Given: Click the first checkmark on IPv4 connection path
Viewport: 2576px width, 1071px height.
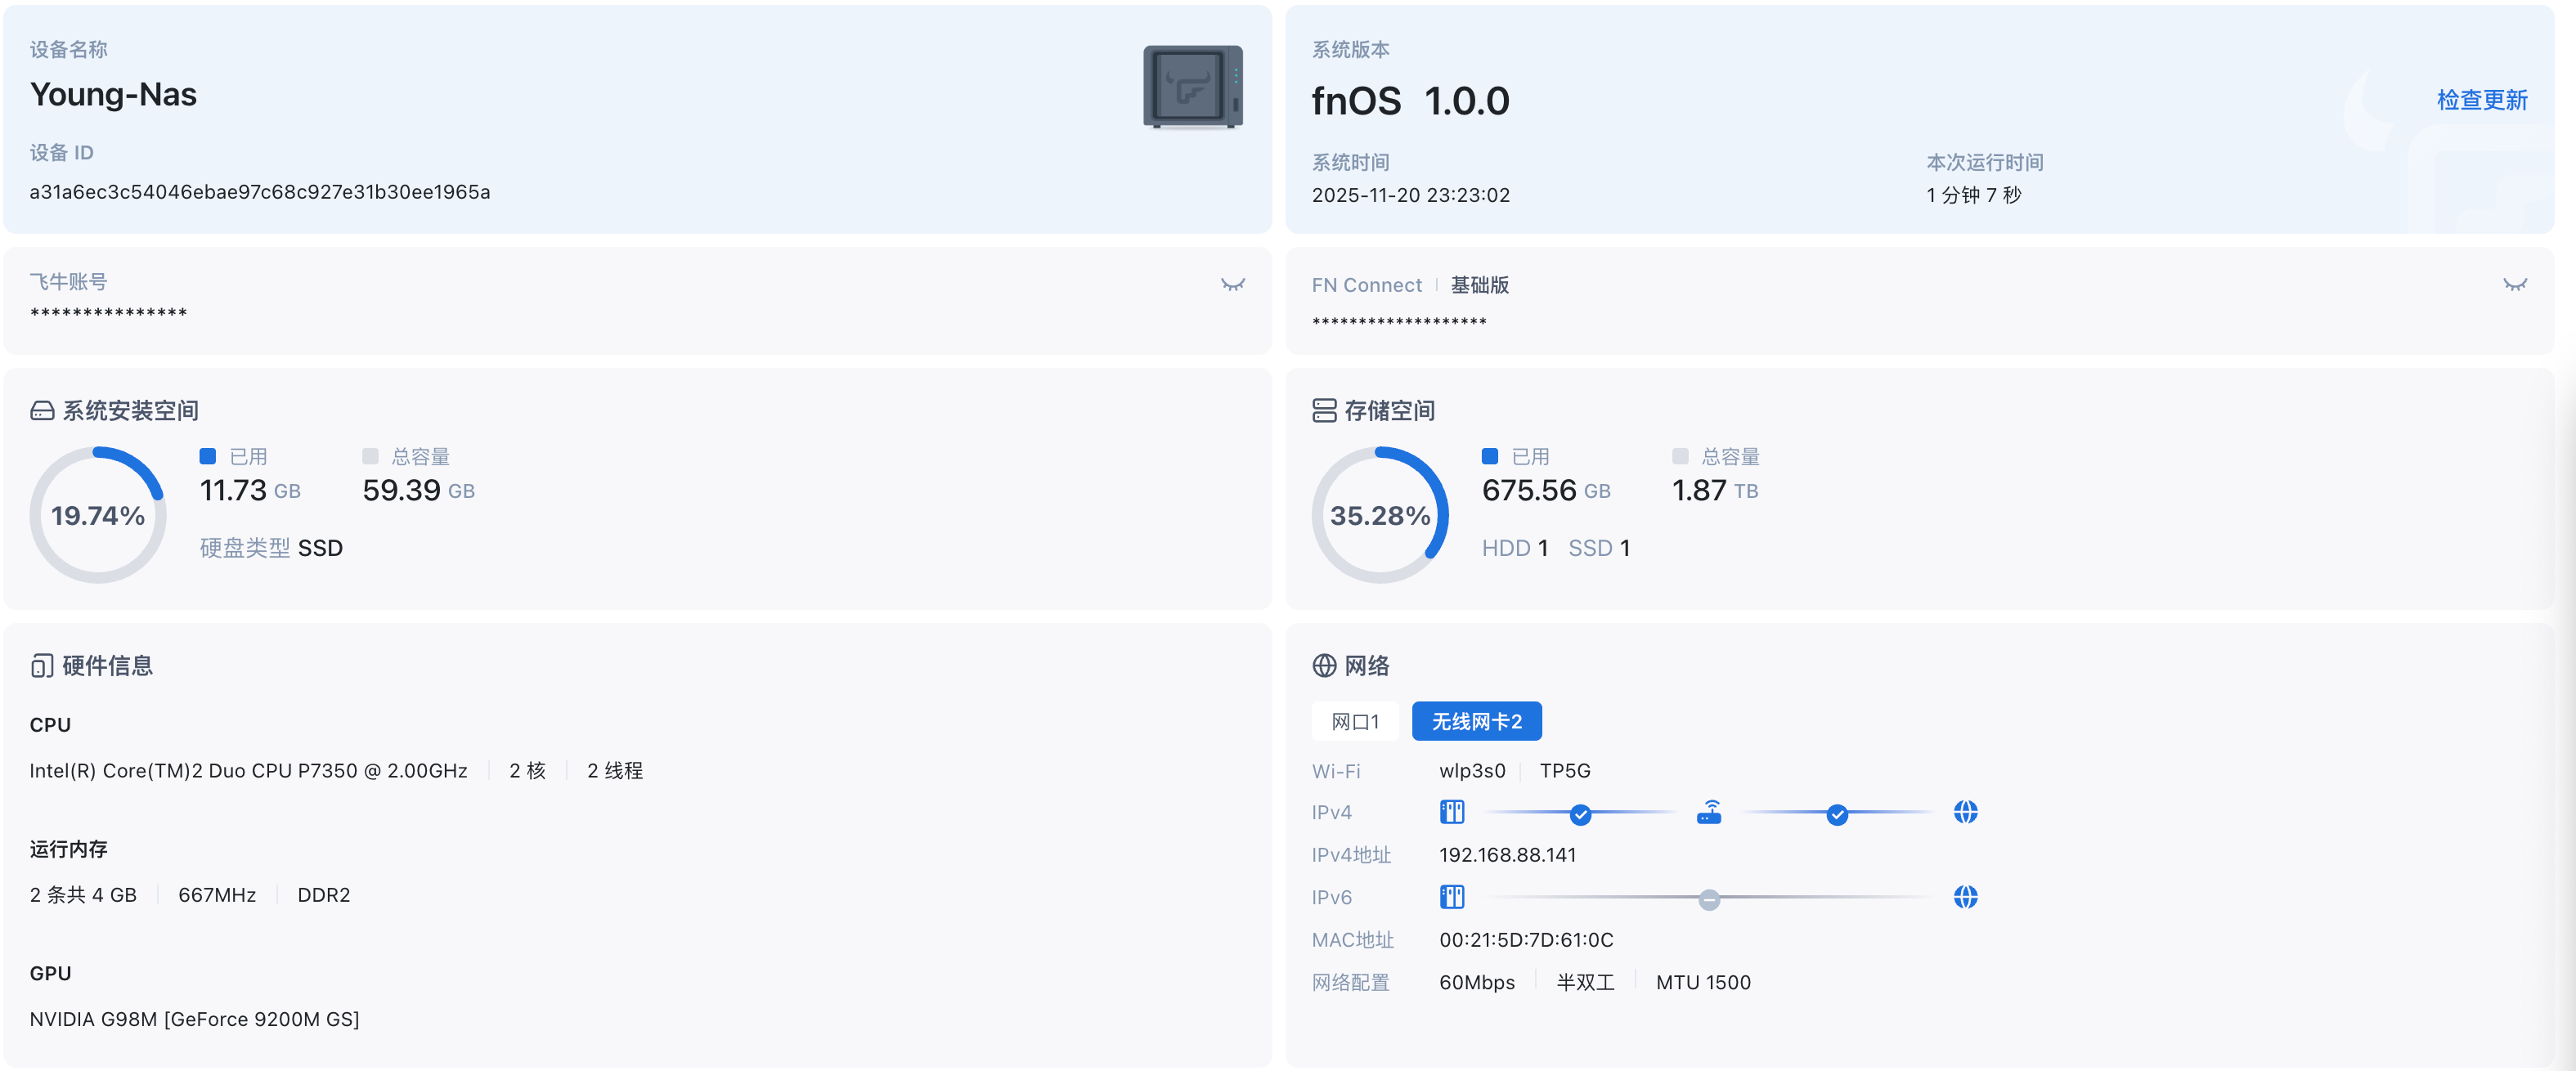Looking at the screenshot, I should pos(1580,815).
